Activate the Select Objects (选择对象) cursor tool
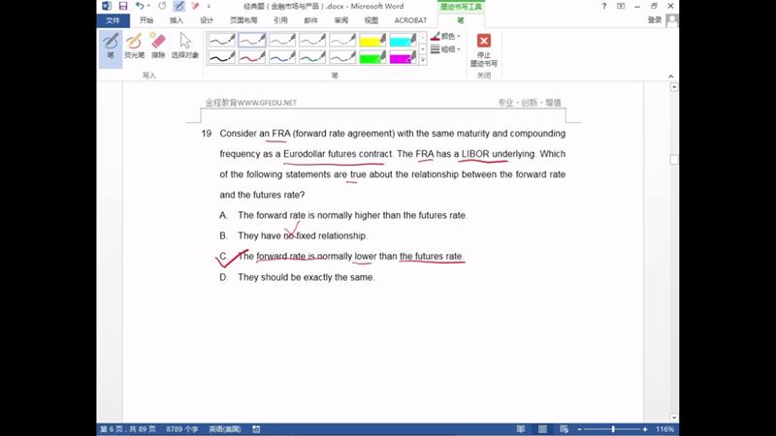Image resolution: width=776 pixels, height=436 pixels. pyautogui.click(x=185, y=46)
